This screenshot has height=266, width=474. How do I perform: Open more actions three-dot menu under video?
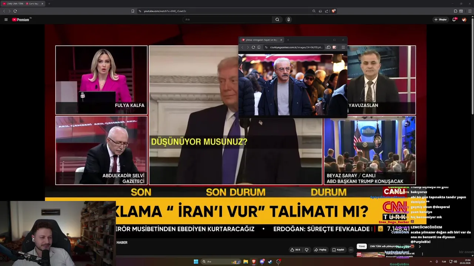pos(351,250)
